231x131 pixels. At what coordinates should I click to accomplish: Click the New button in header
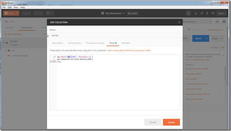tap(9, 13)
